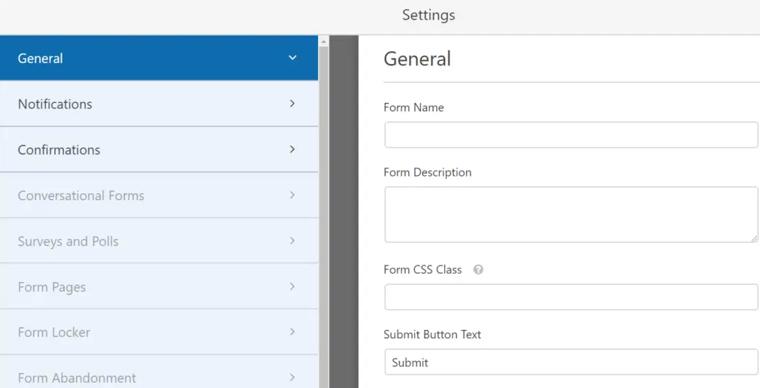
Task: Open the Notifications settings tab
Action: coord(55,105)
